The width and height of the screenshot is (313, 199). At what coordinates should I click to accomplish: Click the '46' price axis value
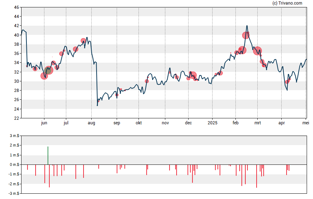tap(17, 7)
